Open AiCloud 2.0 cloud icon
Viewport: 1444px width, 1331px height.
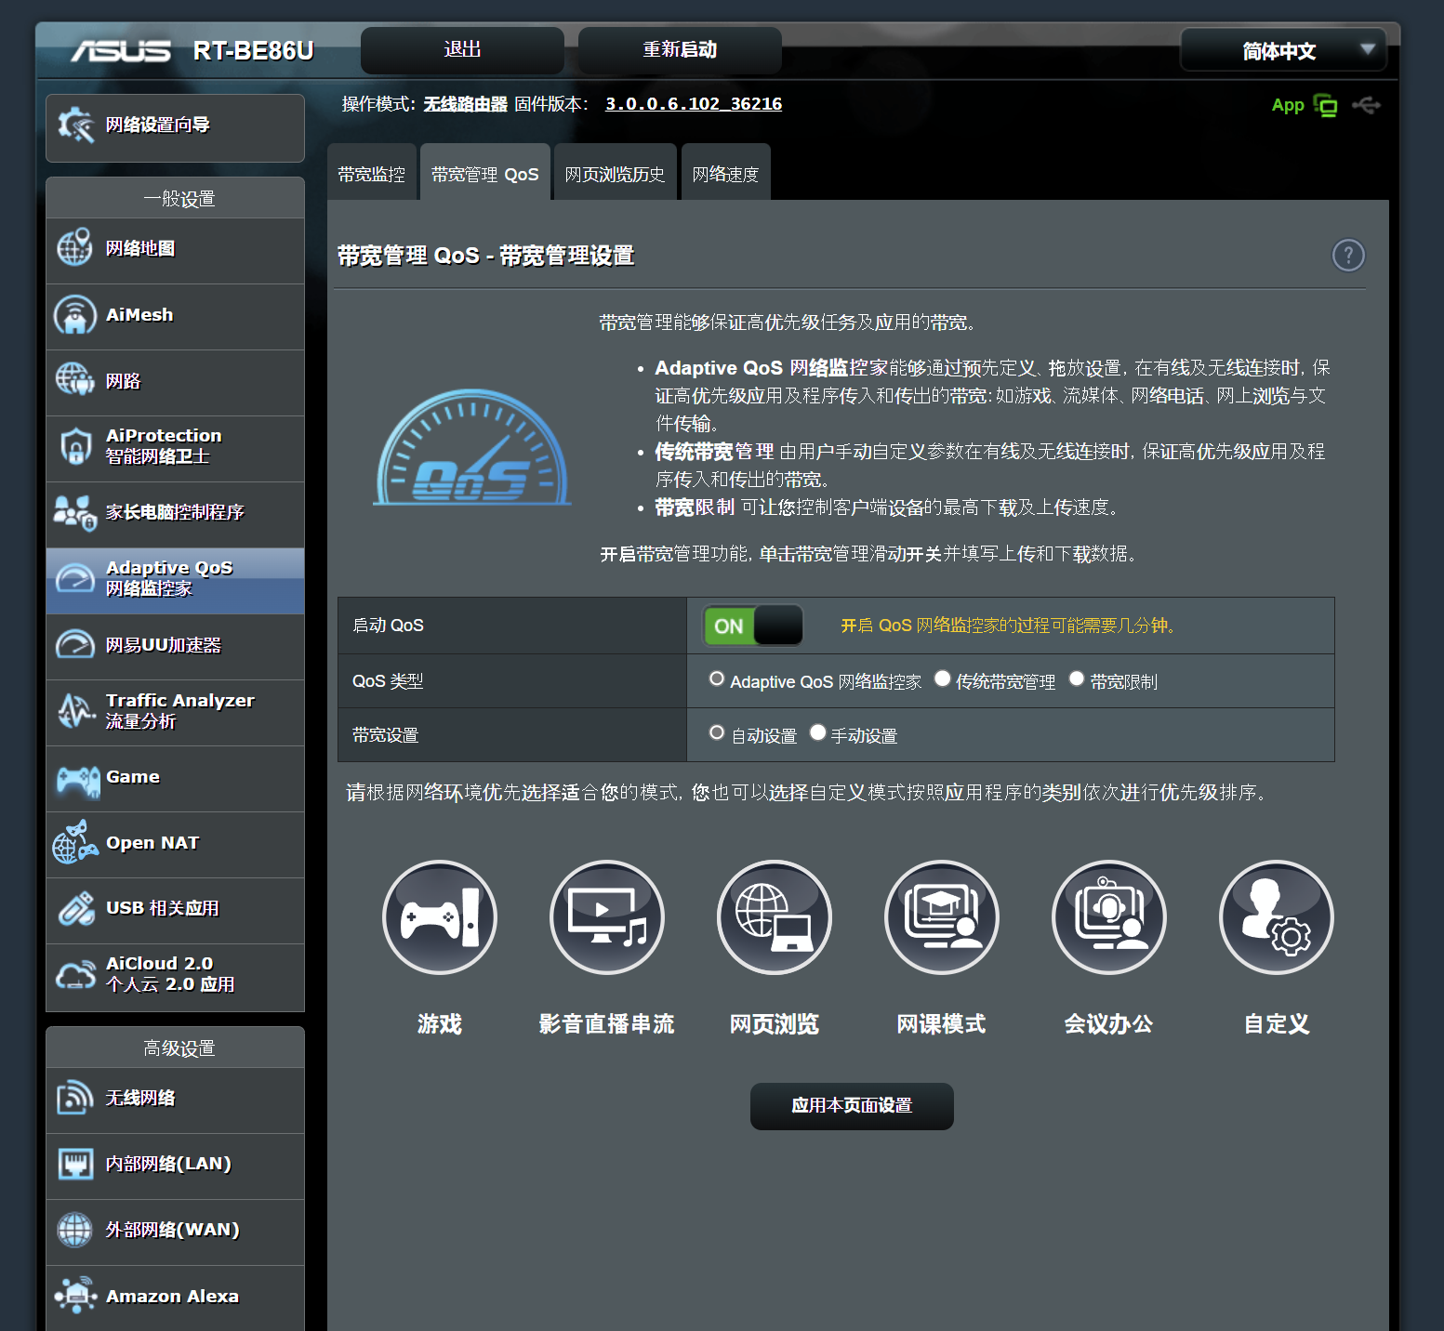pyautogui.click(x=74, y=974)
